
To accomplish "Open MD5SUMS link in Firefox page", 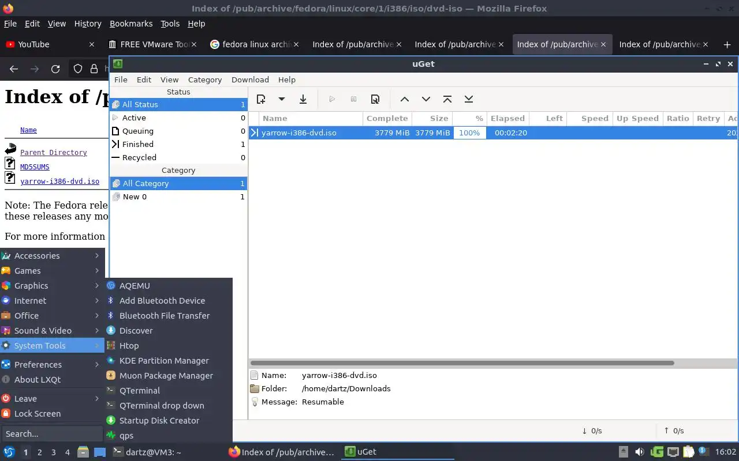I will pyautogui.click(x=35, y=167).
